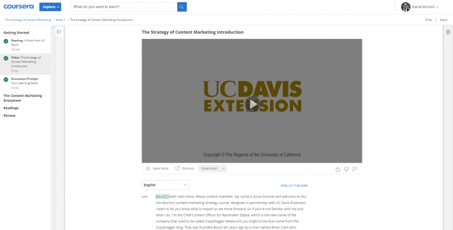Open the notes panel icon at right
This screenshot has height=230, width=453.
click(x=448, y=32)
